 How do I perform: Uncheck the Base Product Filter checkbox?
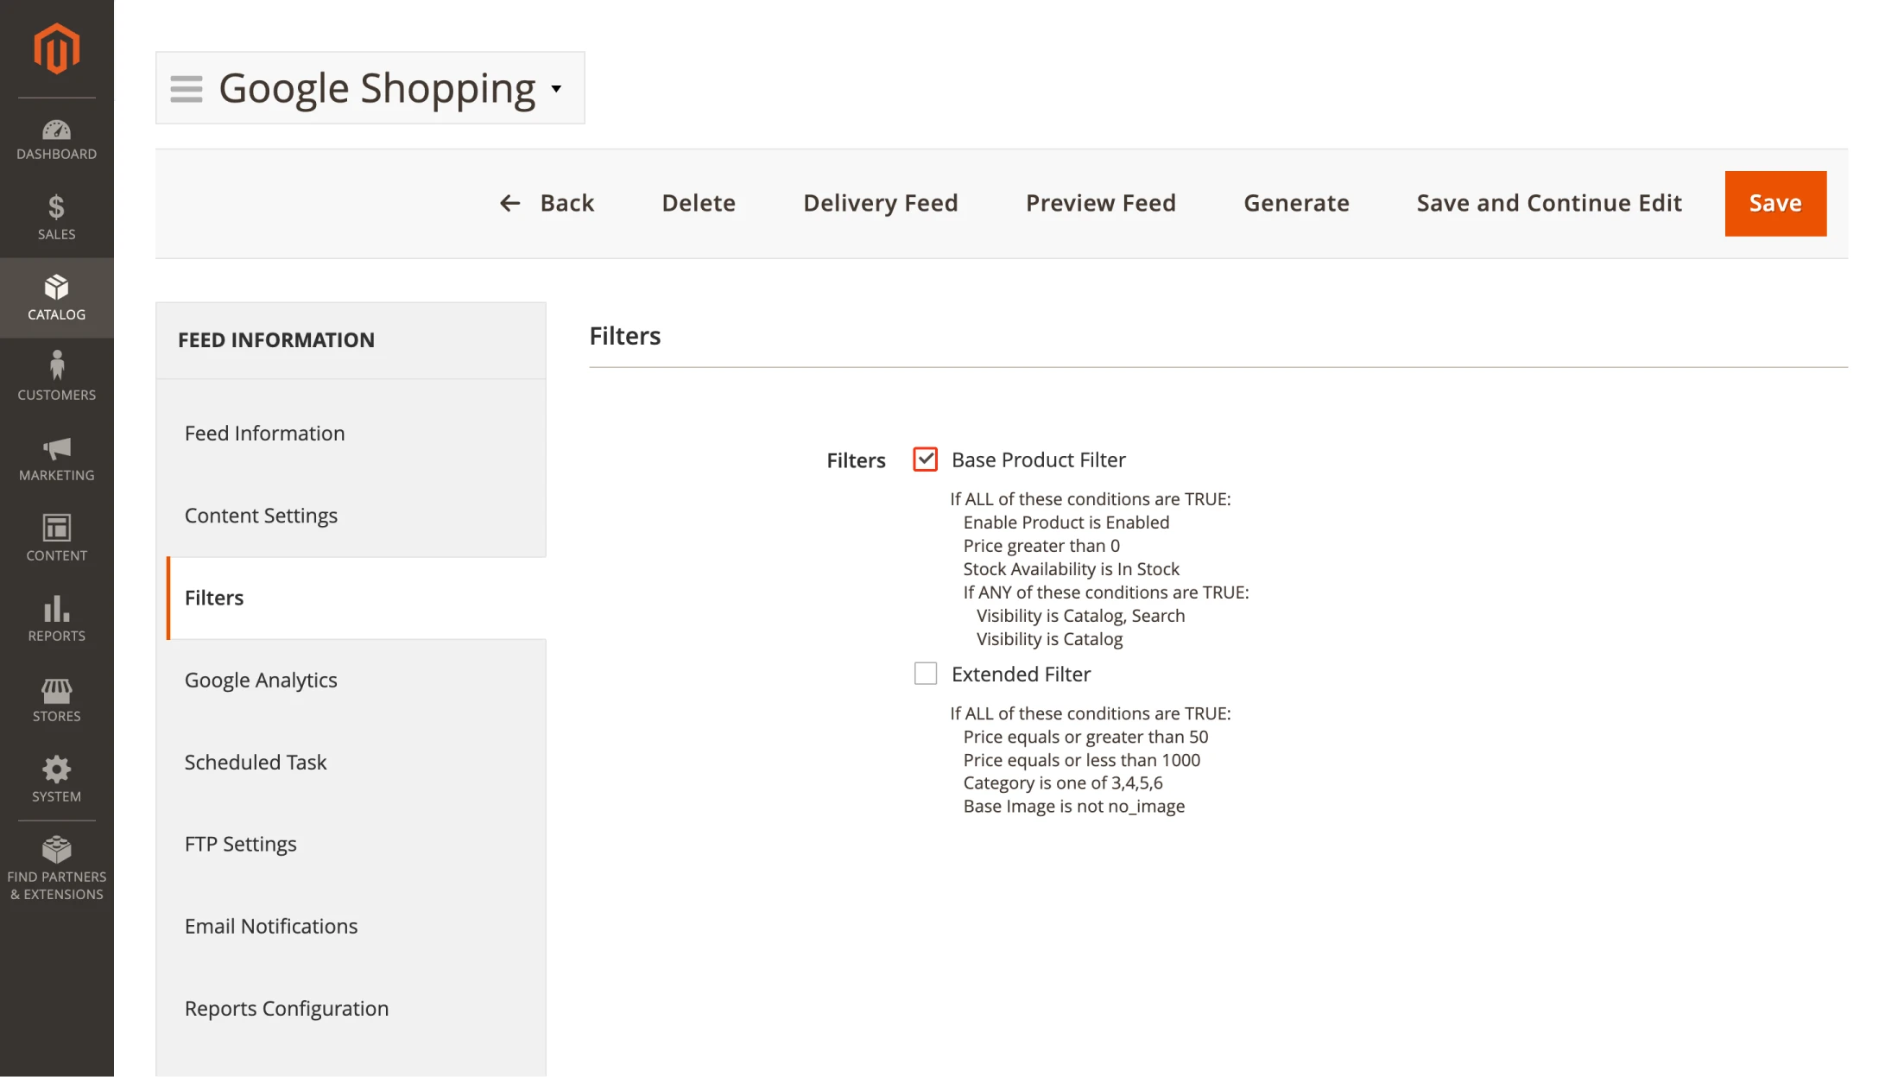(925, 459)
